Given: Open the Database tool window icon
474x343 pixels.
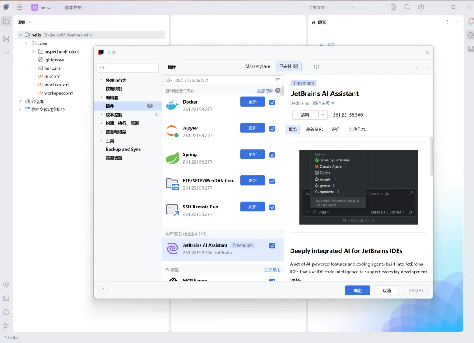Looking at the screenshot, I should 470,49.
